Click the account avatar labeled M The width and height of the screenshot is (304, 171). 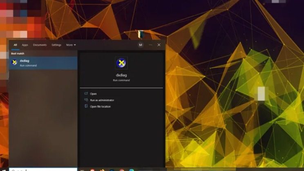coord(141,45)
